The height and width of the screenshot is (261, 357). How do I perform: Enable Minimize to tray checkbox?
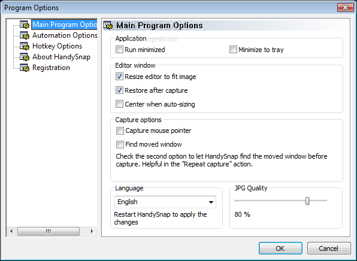233,50
